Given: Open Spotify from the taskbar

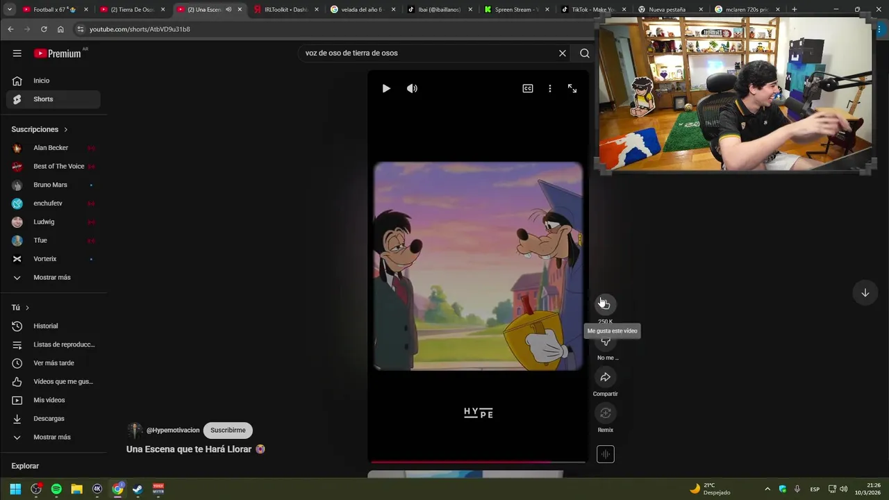Looking at the screenshot, I should (x=56, y=489).
